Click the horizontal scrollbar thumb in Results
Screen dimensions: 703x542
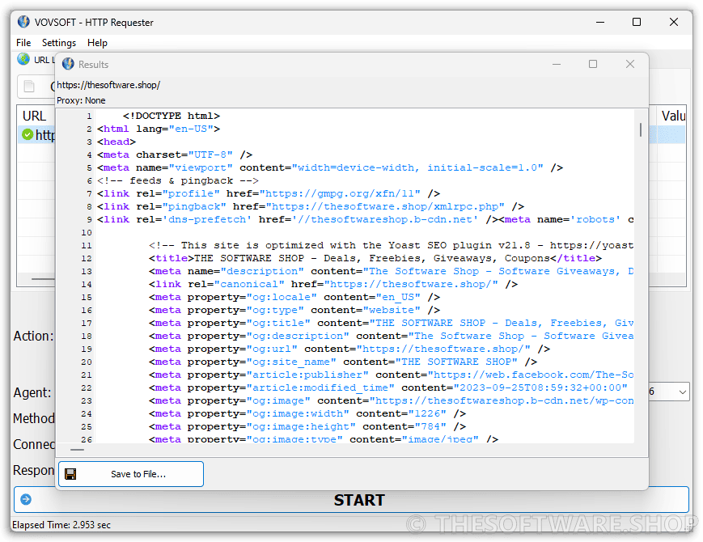(77, 450)
